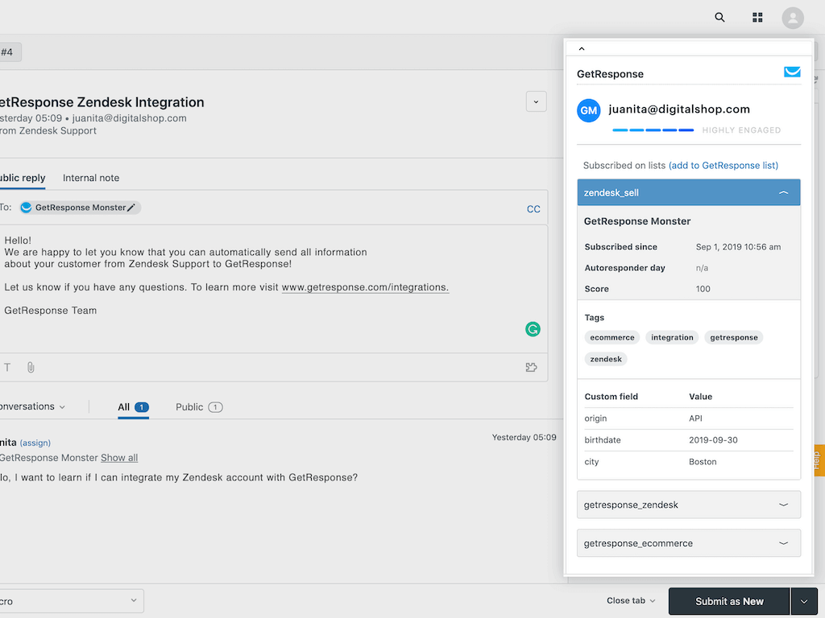
Task: Open the user profile avatar
Action: pos(793,18)
